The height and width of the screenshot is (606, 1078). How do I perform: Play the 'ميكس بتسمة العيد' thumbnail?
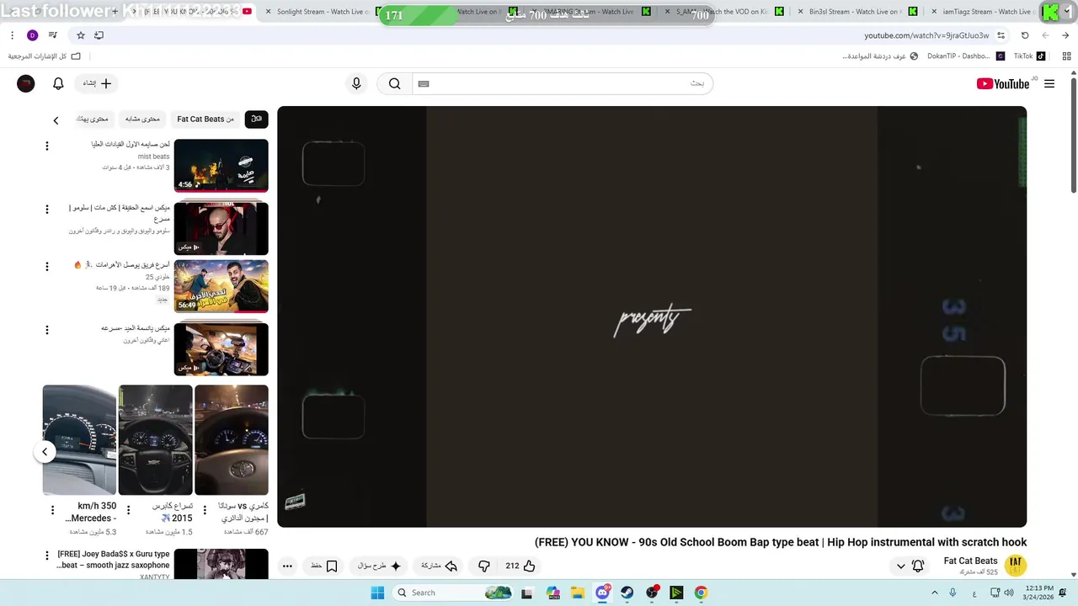[x=221, y=349]
